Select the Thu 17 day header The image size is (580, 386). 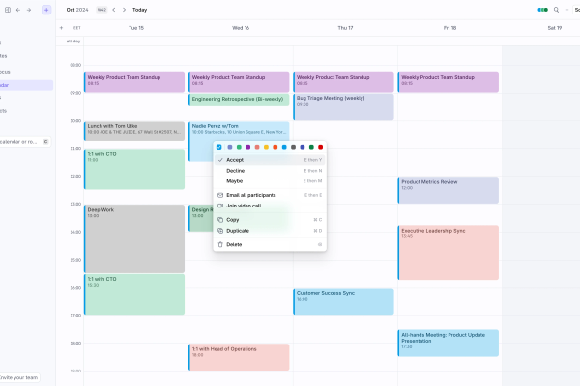tap(345, 28)
